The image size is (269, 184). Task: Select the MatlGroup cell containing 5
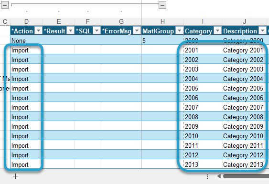[x=162, y=41]
